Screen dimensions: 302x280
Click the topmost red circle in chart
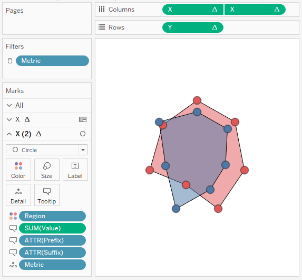197,100
